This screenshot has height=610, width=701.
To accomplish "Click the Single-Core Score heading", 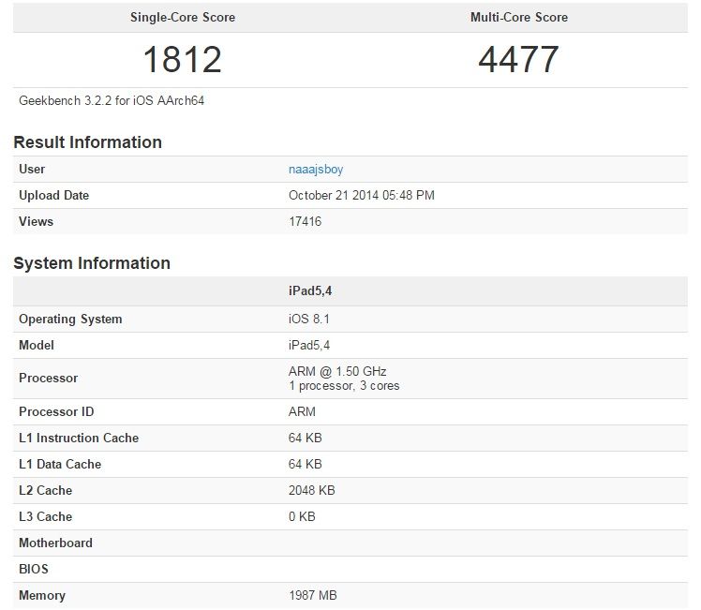I will pyautogui.click(x=182, y=17).
